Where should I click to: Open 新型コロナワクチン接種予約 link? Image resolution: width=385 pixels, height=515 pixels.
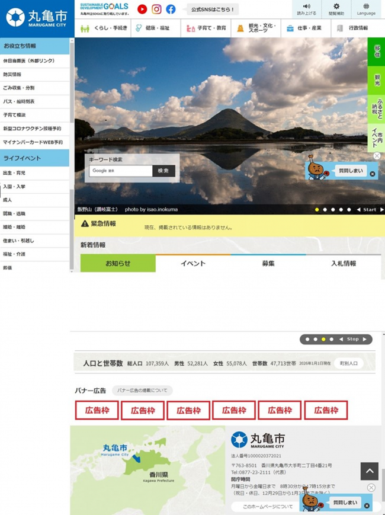(x=35, y=129)
